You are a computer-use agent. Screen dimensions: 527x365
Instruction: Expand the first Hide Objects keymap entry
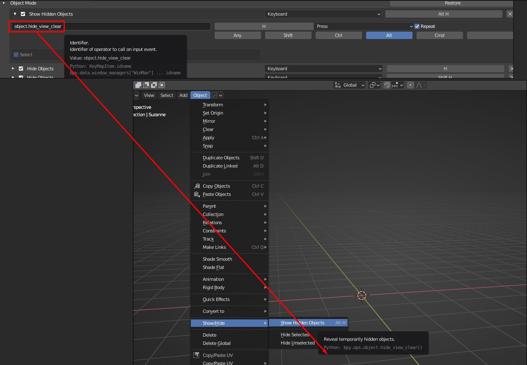coord(13,69)
